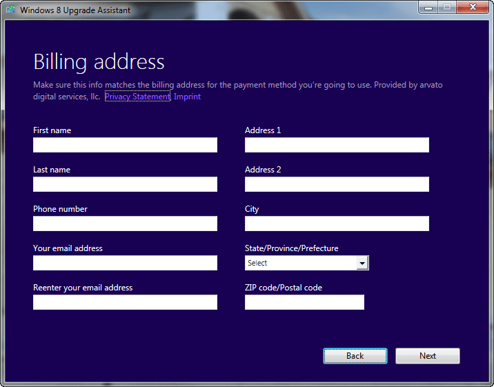Minimize the Upgrade Assistant window
Screen dimensions: 494x387
tap(428, 7)
